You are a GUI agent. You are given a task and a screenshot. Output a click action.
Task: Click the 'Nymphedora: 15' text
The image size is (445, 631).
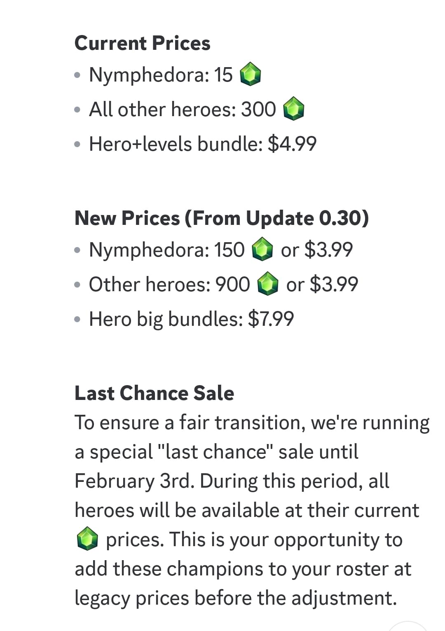coord(161,75)
